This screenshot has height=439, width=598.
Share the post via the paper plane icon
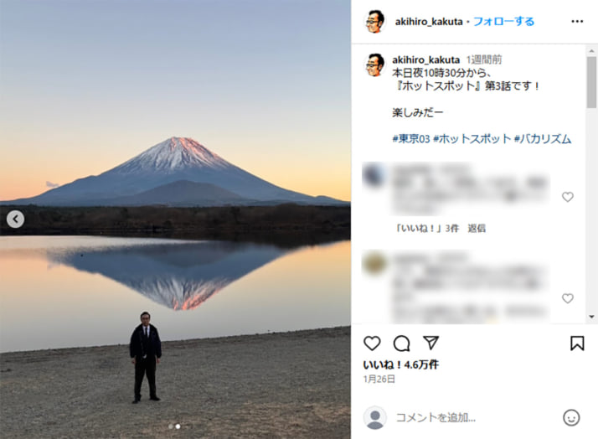[x=431, y=343]
